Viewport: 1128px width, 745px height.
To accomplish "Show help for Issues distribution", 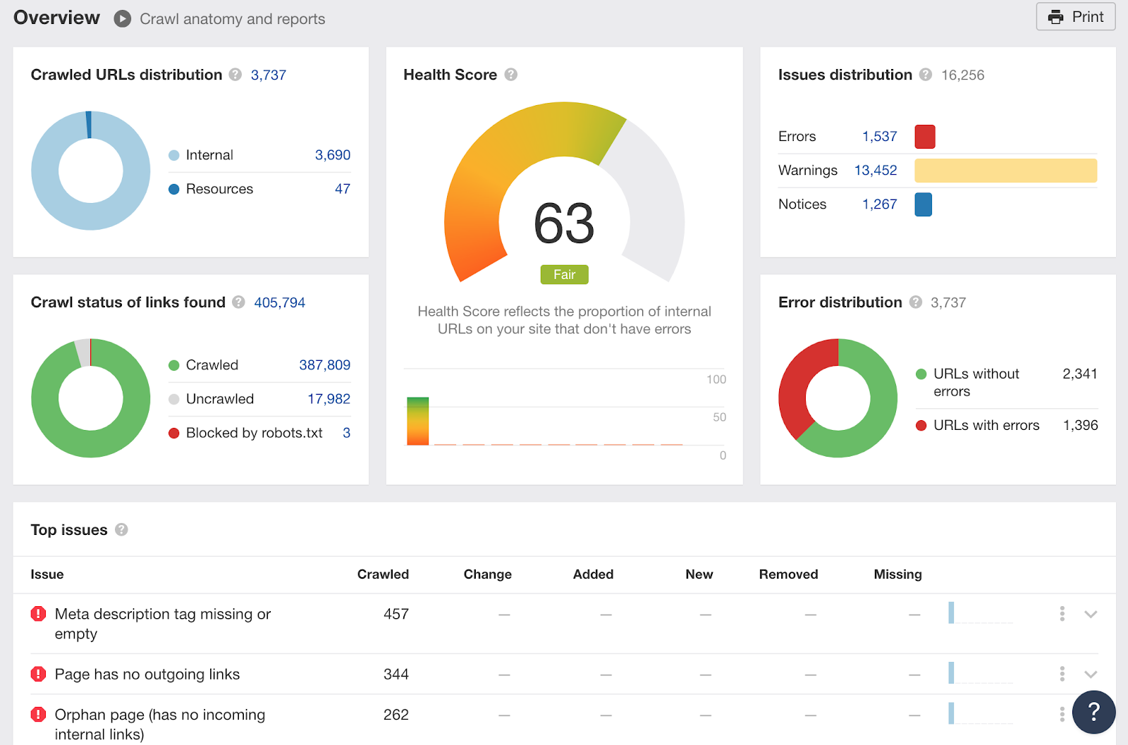I will click(x=926, y=75).
